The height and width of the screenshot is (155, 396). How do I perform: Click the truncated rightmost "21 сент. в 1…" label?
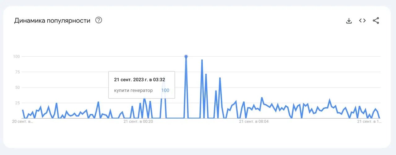tap(368, 121)
